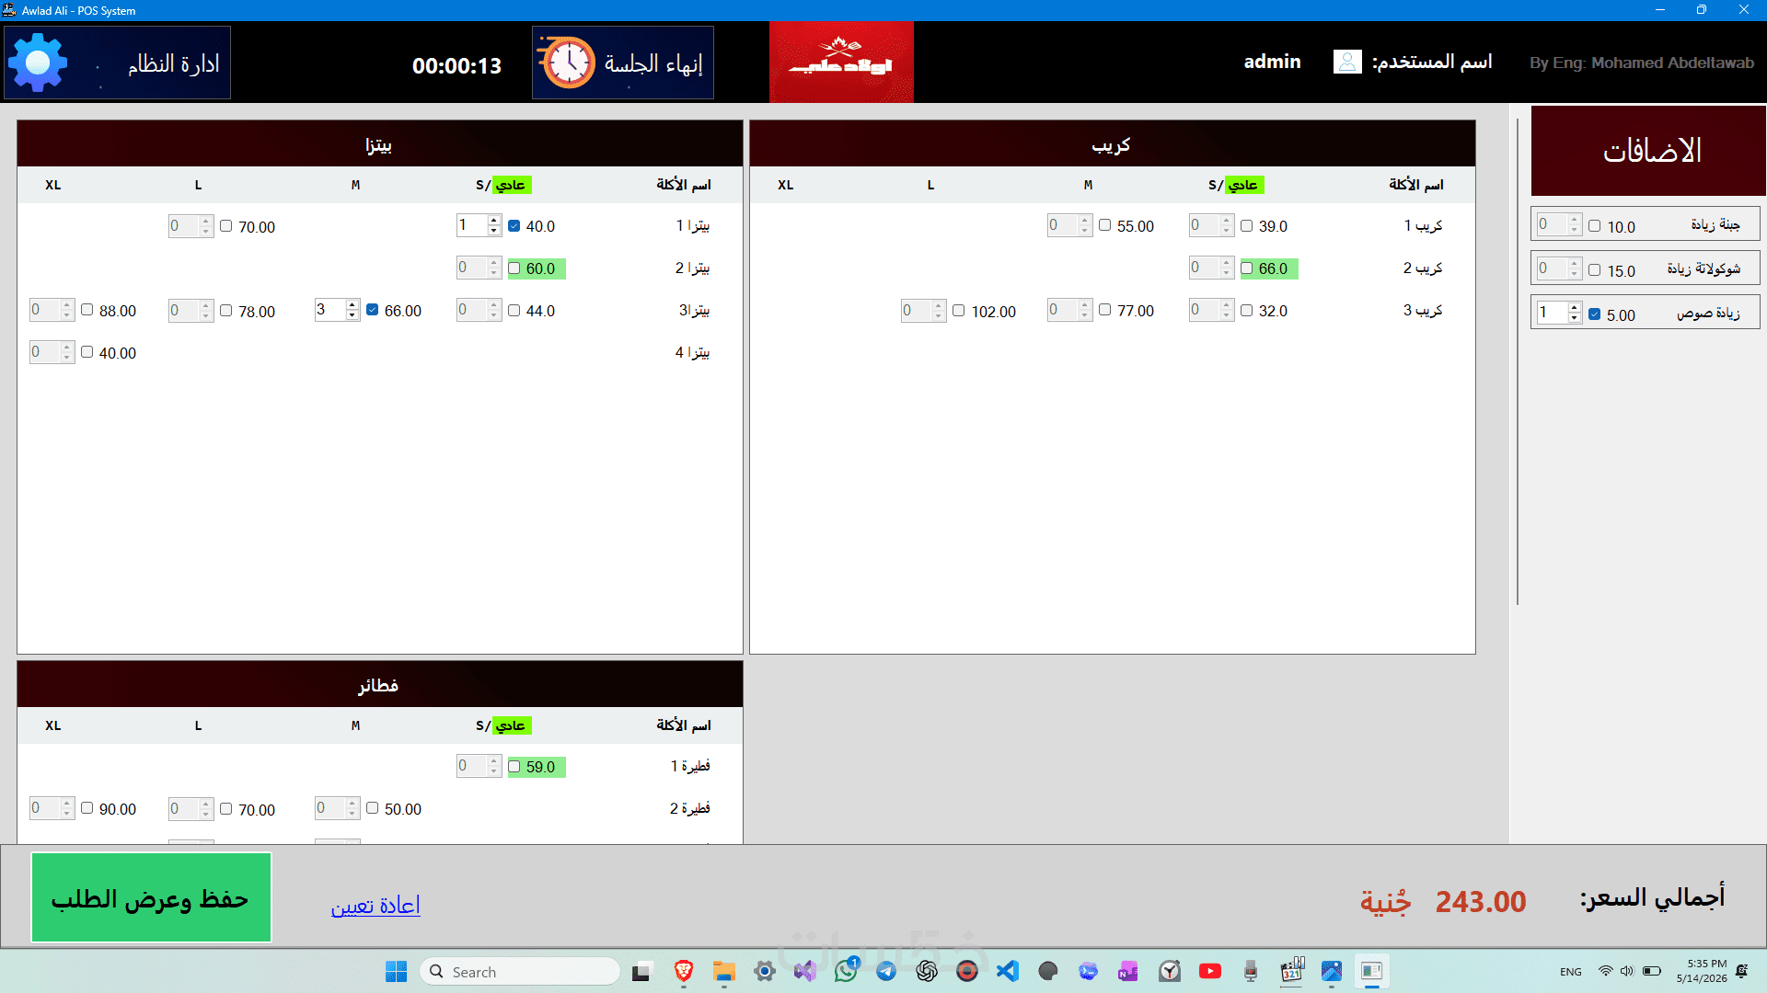Click the vertical scrollbar beside additions panel
The height and width of the screenshot is (993, 1767).
pyautogui.click(x=1518, y=361)
